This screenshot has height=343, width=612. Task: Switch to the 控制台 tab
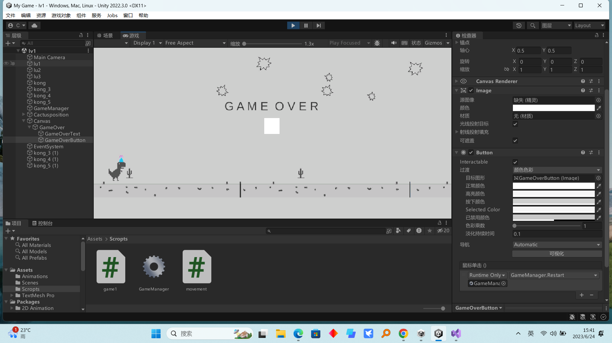pyautogui.click(x=42, y=223)
